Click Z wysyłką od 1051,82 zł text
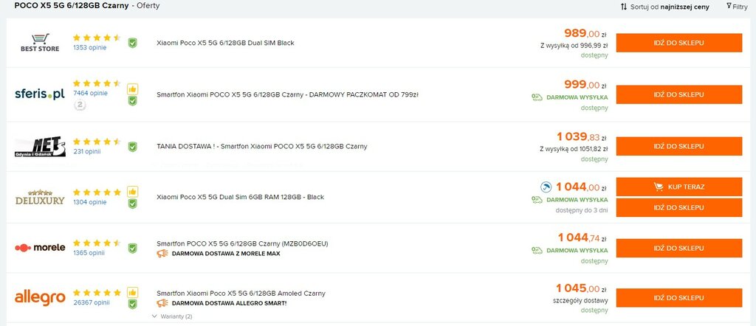 click(574, 149)
